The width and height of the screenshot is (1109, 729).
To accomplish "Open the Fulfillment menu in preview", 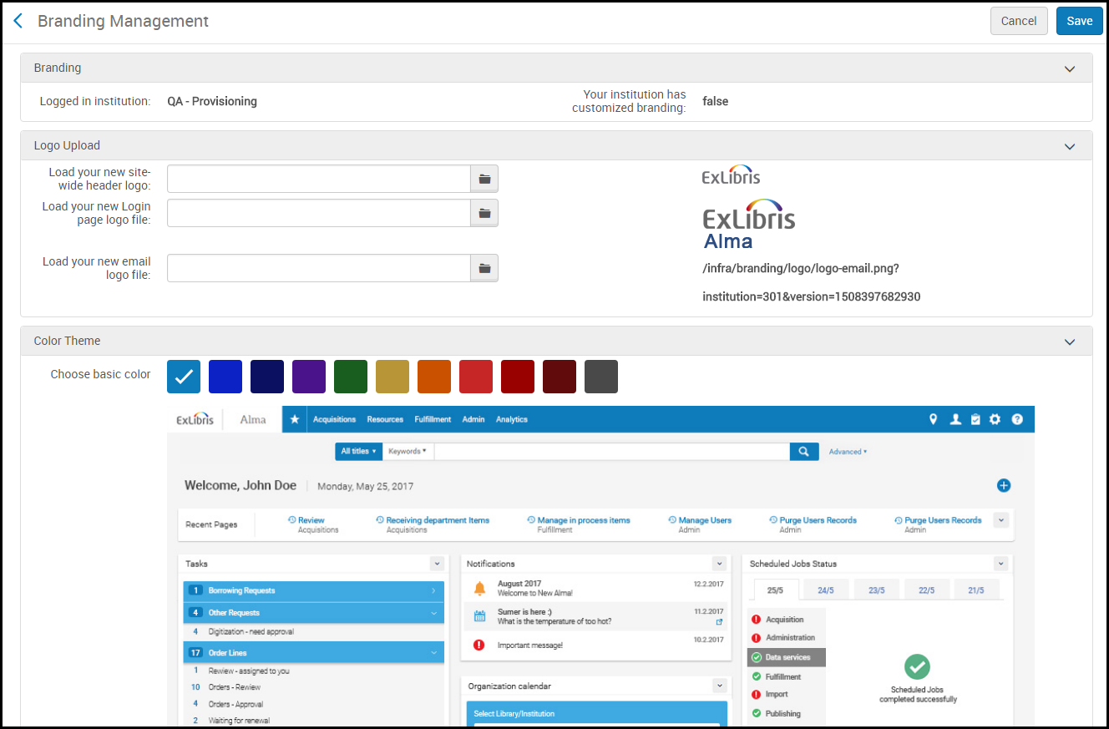I will pos(433,419).
